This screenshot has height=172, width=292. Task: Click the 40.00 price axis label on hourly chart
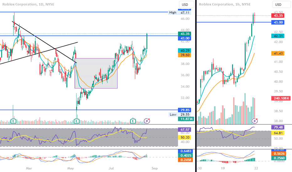click(278, 82)
